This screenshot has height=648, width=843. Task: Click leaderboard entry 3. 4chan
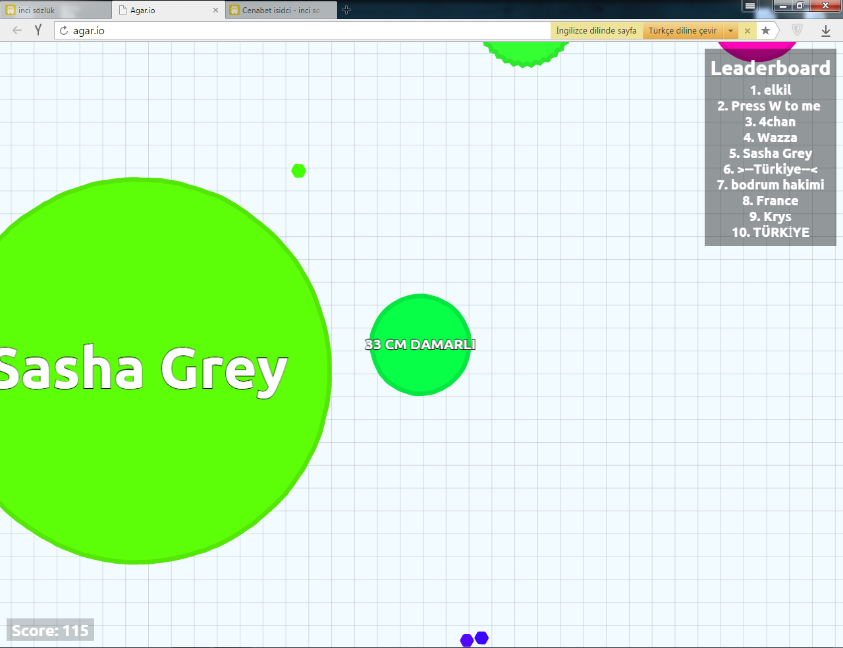point(771,122)
